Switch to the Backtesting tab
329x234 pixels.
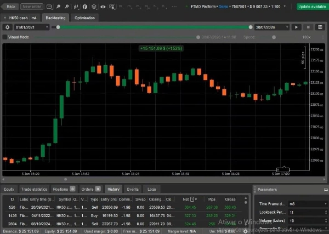pyautogui.click(x=55, y=18)
